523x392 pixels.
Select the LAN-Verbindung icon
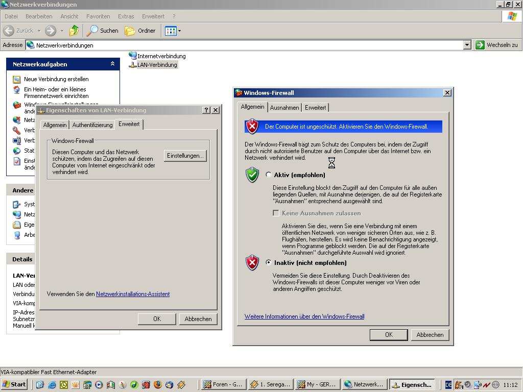point(132,65)
